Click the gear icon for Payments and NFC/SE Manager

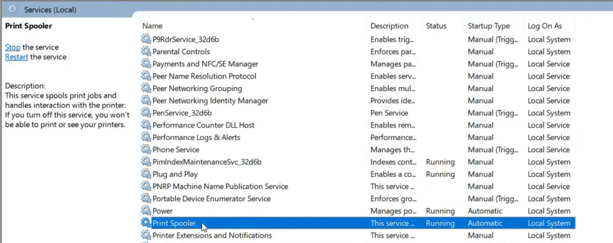pos(146,63)
